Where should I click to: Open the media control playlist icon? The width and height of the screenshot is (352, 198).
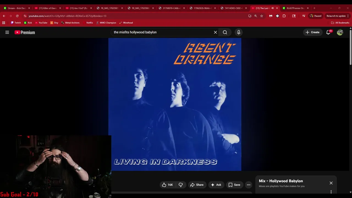pyautogui.click(x=304, y=16)
